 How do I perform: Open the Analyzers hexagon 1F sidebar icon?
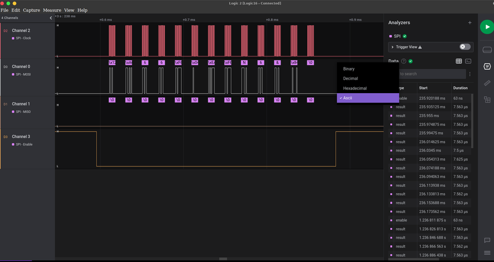point(487,66)
